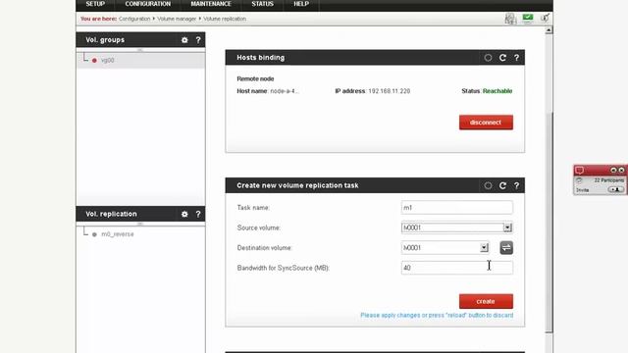Open Vol. groups panel gear settings
The height and width of the screenshot is (353, 628).
tap(184, 40)
